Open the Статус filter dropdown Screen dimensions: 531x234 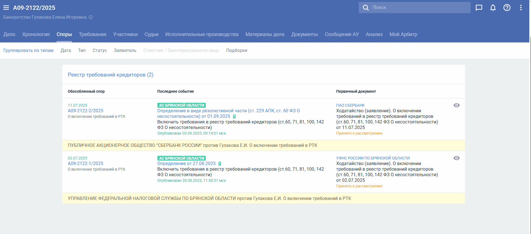(x=100, y=51)
